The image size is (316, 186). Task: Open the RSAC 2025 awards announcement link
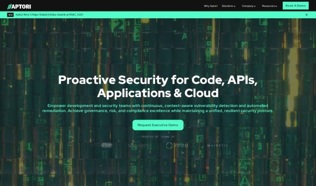(49, 15)
